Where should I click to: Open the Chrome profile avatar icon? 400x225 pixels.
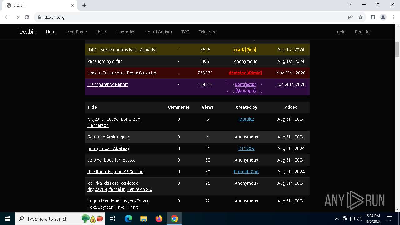pyautogui.click(x=383, y=17)
